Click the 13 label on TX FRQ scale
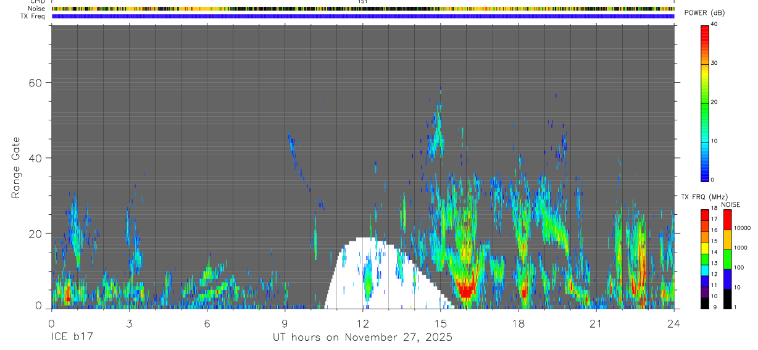Image resolution: width=758 pixels, height=350 pixels. pyautogui.click(x=714, y=264)
